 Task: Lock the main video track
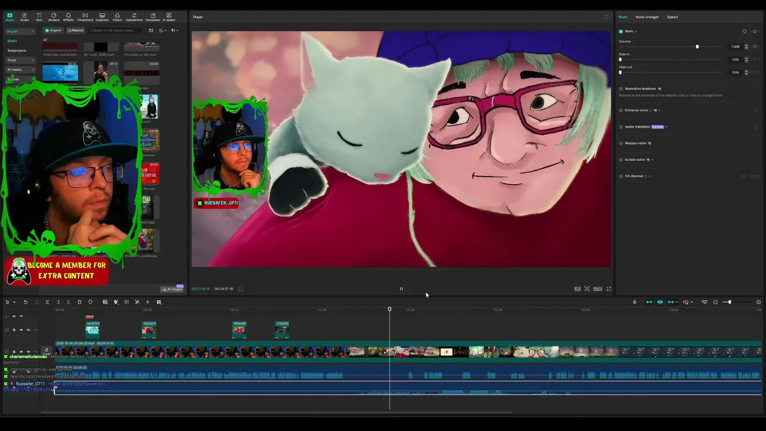(14, 351)
